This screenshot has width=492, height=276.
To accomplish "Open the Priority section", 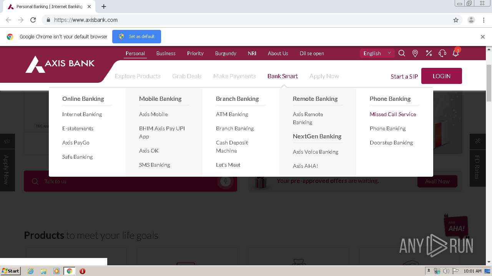I will pyautogui.click(x=195, y=53).
